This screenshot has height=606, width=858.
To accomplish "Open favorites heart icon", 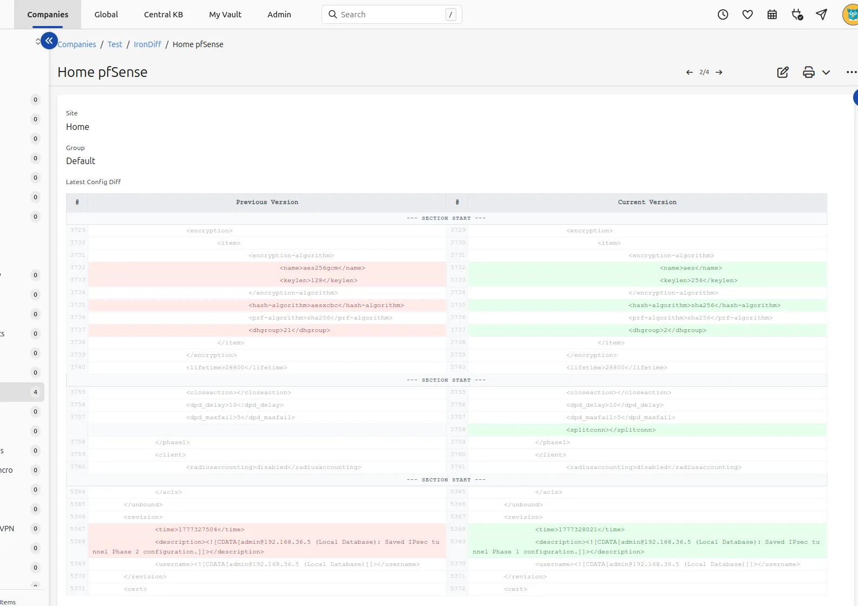I will [748, 15].
